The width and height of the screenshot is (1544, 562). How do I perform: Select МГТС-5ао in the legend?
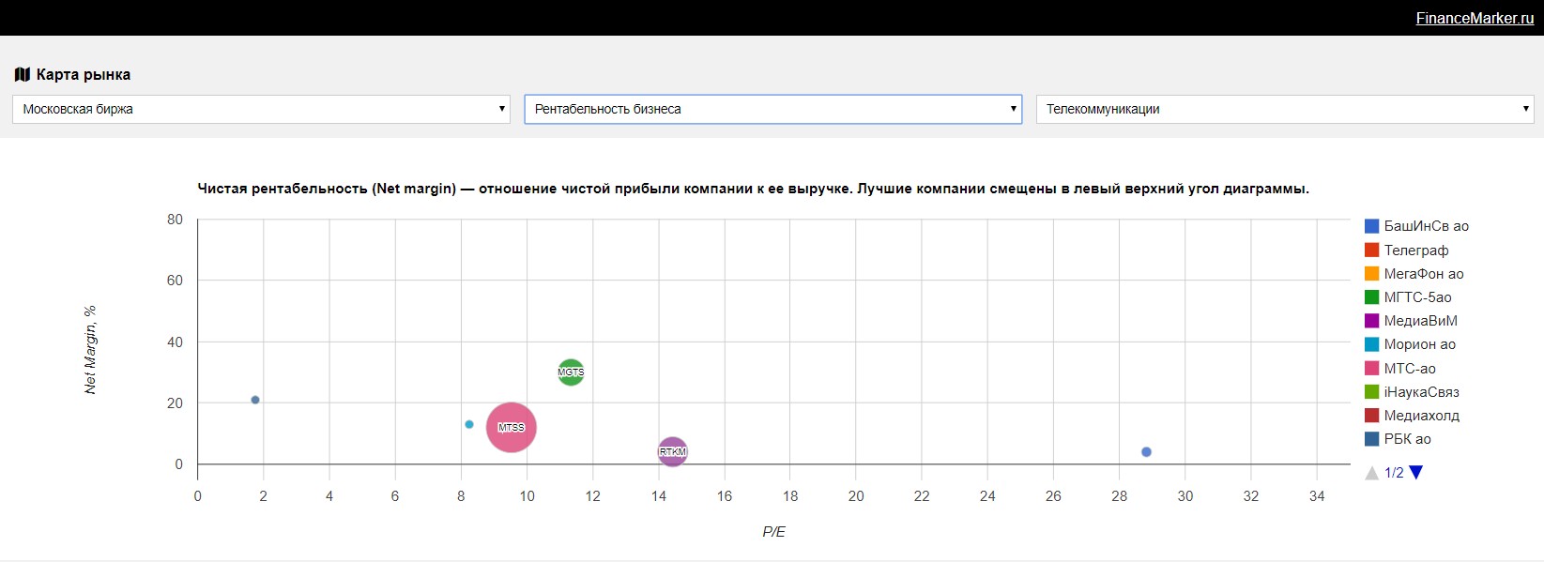pyautogui.click(x=1417, y=297)
